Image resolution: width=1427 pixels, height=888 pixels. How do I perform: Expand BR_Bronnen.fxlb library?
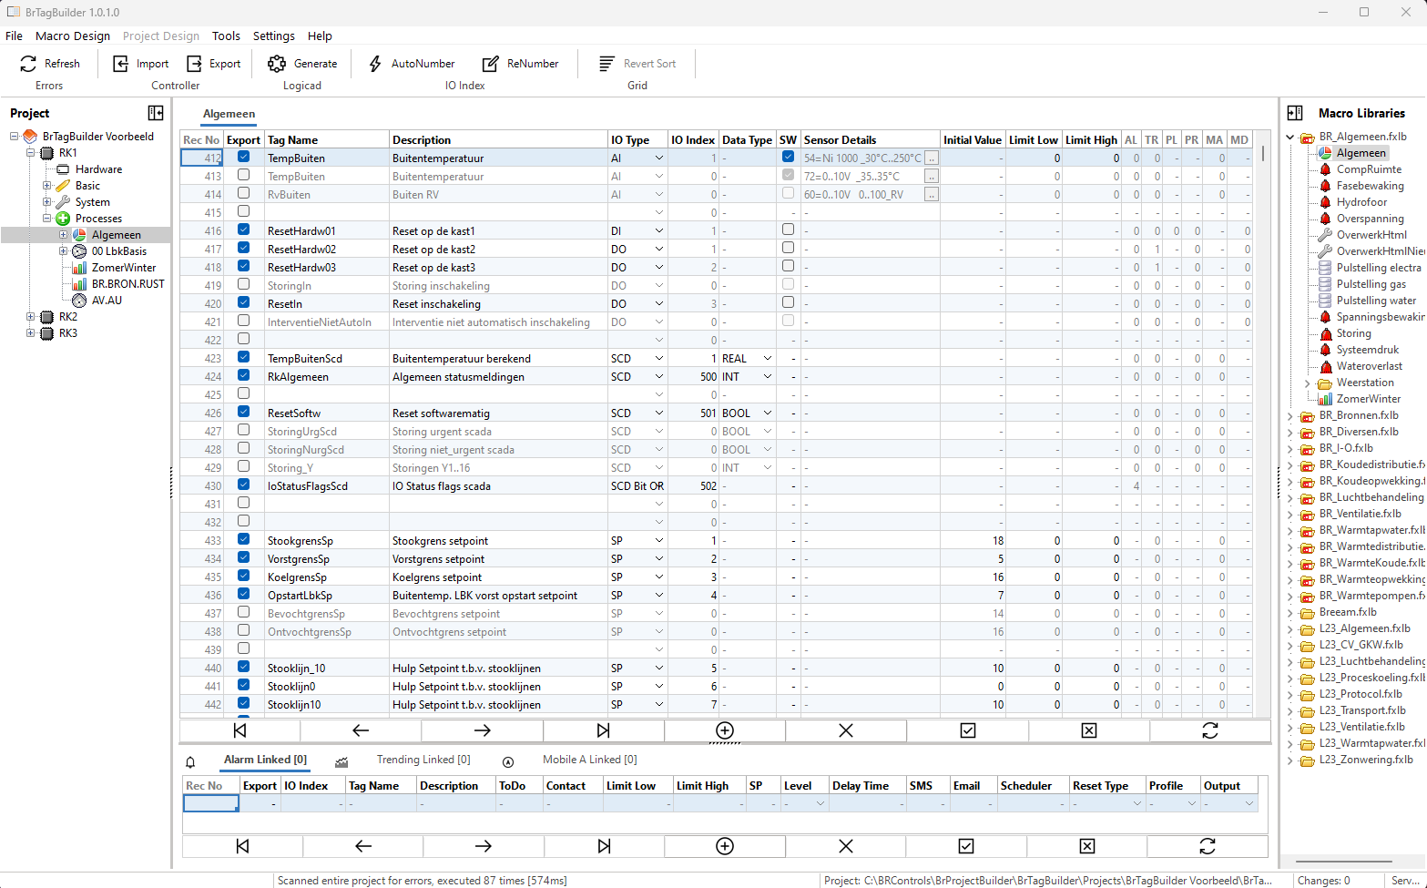1290,416
